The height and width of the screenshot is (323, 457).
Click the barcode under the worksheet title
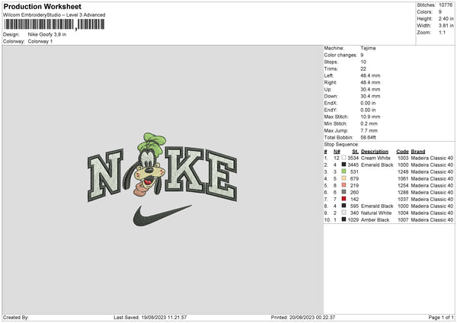(54, 24)
